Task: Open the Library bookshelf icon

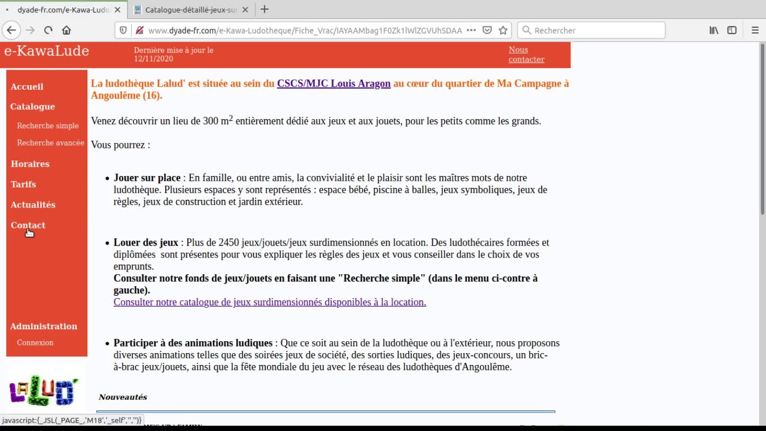Action: pos(714,30)
